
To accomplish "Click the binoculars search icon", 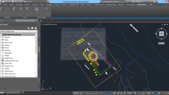I will click(127, 2).
